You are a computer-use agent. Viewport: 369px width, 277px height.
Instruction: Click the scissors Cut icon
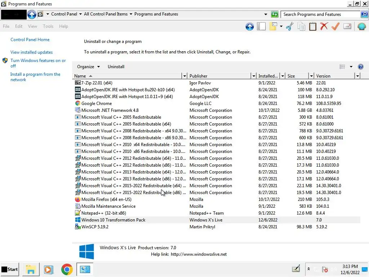pyautogui.click(x=290, y=26)
